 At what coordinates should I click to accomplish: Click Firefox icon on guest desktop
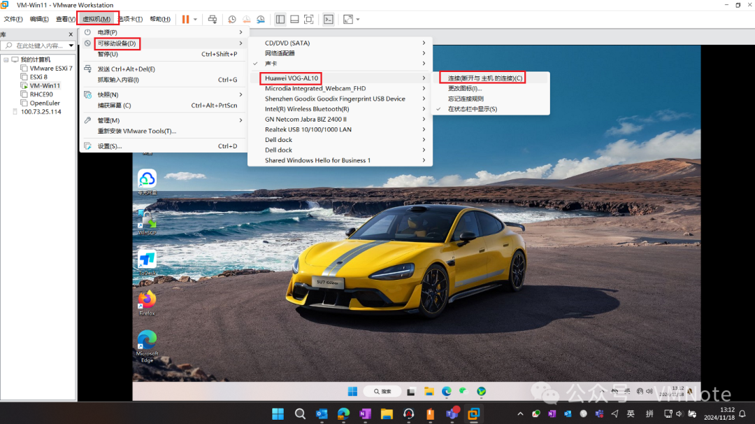point(147,303)
